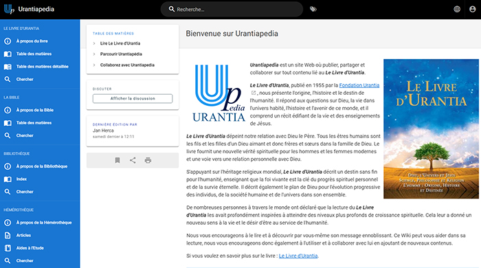Screen dimensions: 481x268
Task: Click magnifier icon under Hémérothèque section
Action: 8,261
